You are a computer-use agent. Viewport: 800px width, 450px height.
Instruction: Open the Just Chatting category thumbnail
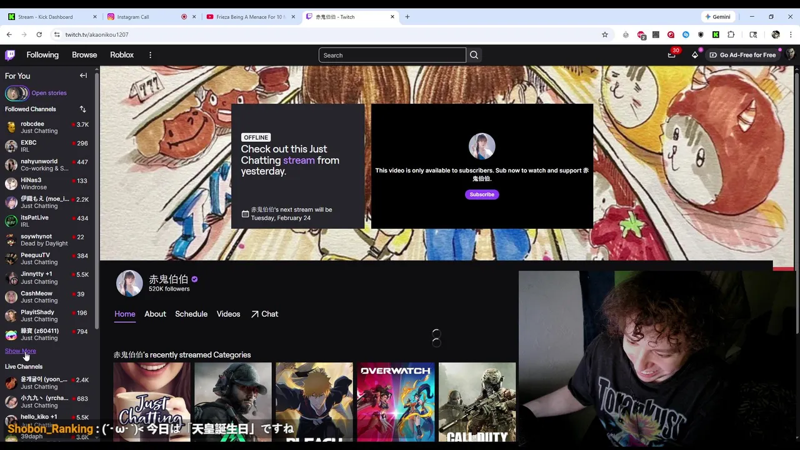[152, 402]
